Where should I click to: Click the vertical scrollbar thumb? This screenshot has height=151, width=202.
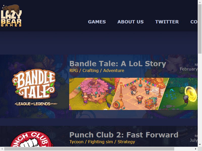coord(200,29)
